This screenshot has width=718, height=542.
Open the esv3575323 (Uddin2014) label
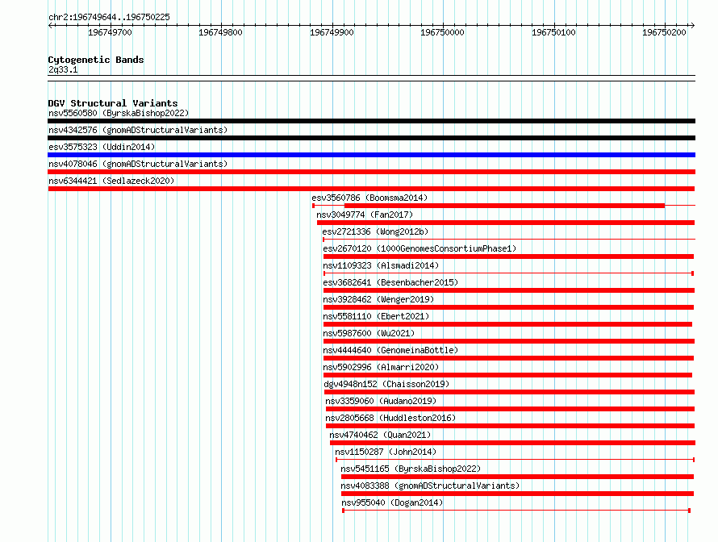102,147
